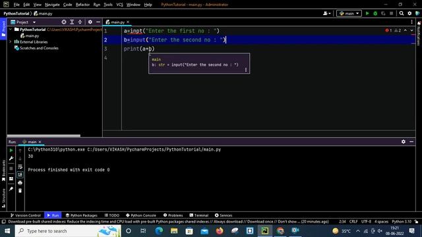Open Microsoft Edge from taskbar
The height and width of the screenshot is (237, 422).
point(159,231)
